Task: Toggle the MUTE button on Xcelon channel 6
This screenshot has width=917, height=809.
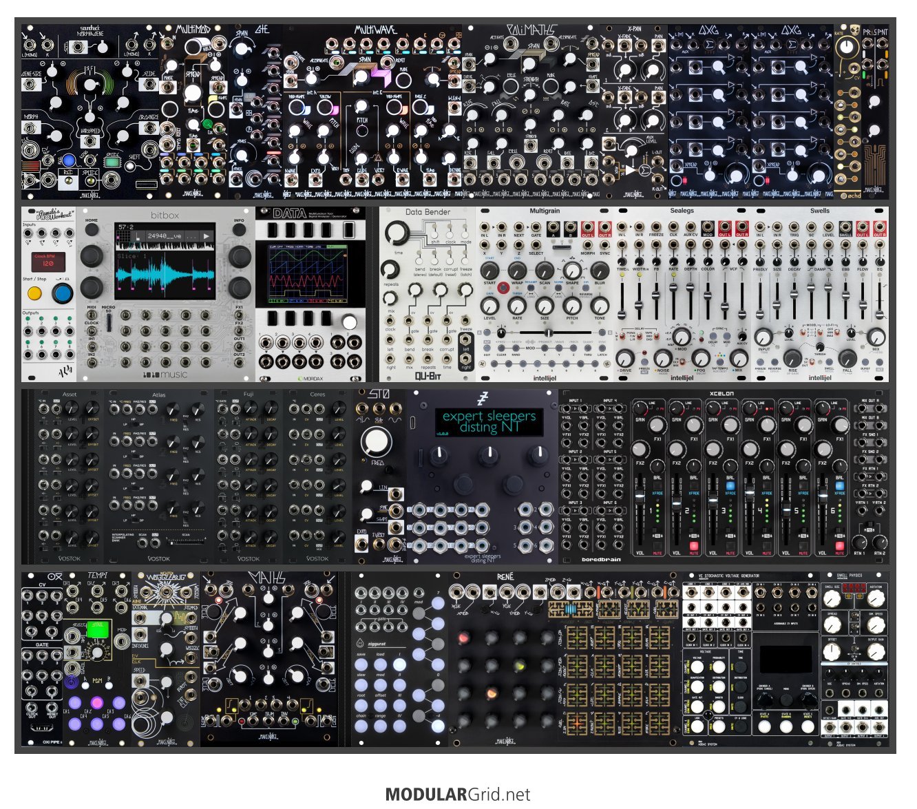Action: [x=840, y=545]
